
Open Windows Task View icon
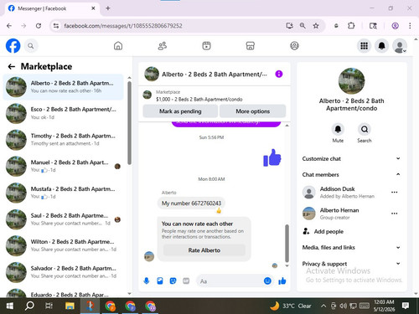(49, 306)
